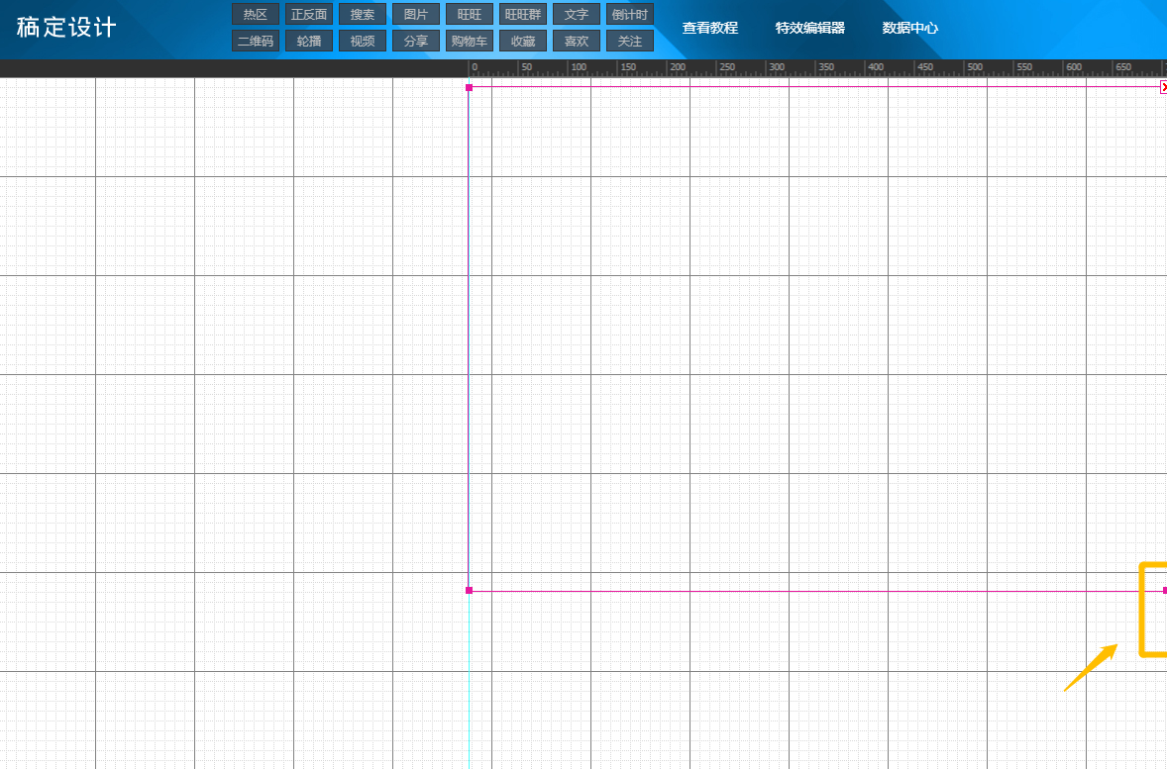Insert a 图片 image module

tap(416, 14)
